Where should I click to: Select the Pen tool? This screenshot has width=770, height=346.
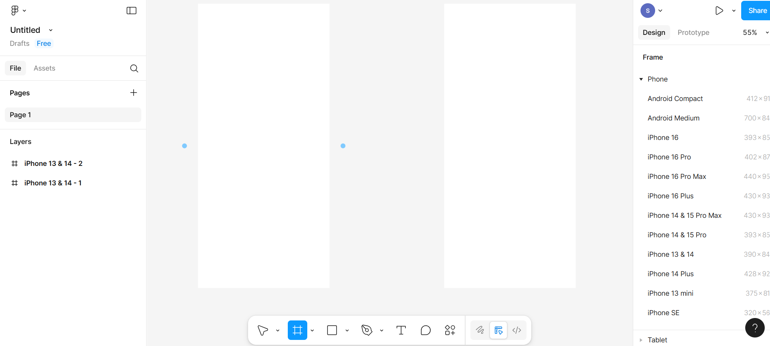coord(367,330)
